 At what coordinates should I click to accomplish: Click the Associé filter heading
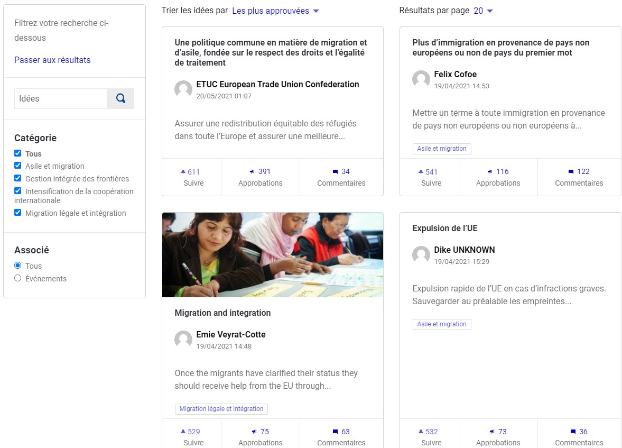pyautogui.click(x=32, y=250)
